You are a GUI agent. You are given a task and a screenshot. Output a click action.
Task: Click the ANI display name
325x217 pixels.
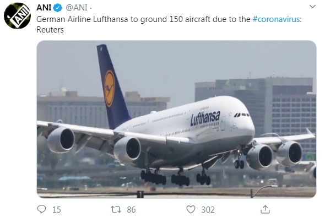pos(44,8)
